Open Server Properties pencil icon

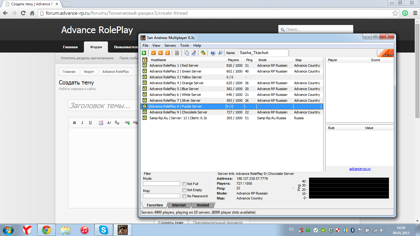pyautogui.click(x=194, y=53)
